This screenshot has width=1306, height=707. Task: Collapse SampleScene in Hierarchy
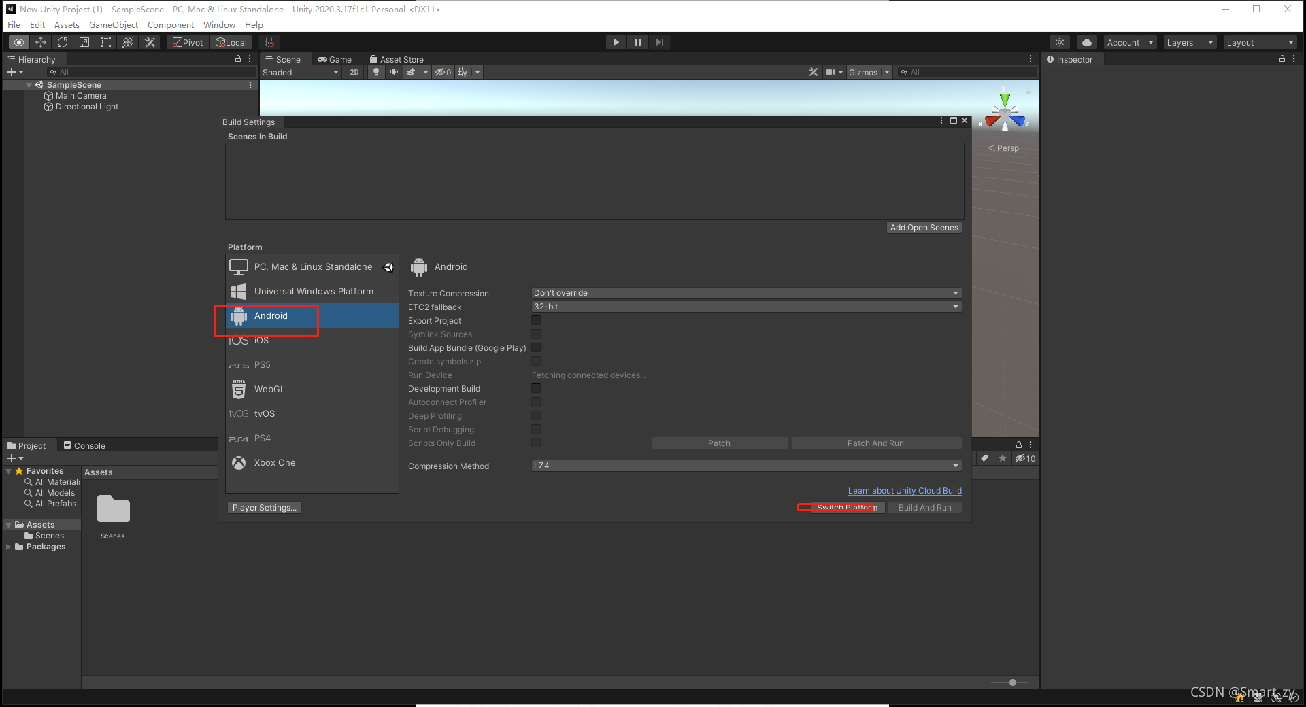pos(29,85)
